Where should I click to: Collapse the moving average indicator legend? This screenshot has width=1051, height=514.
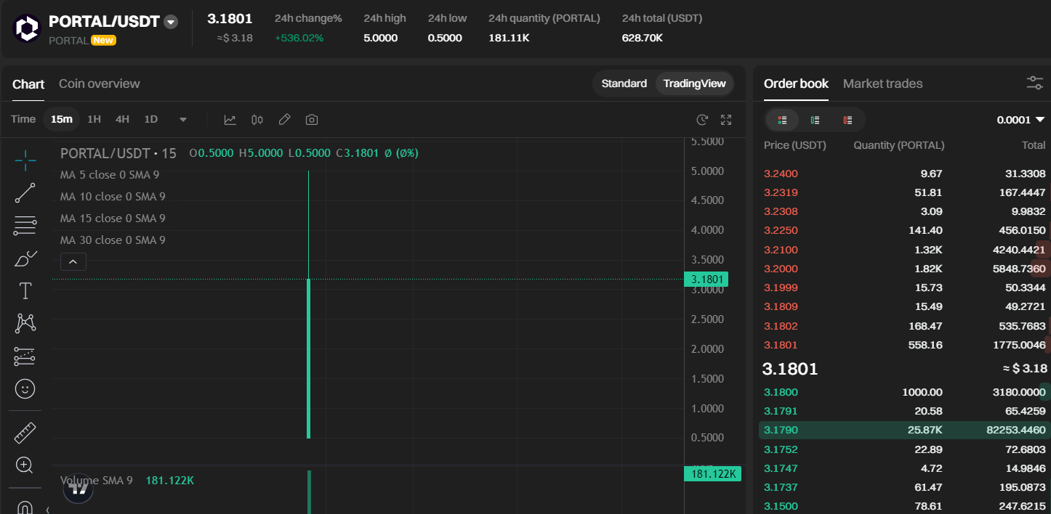coord(73,262)
